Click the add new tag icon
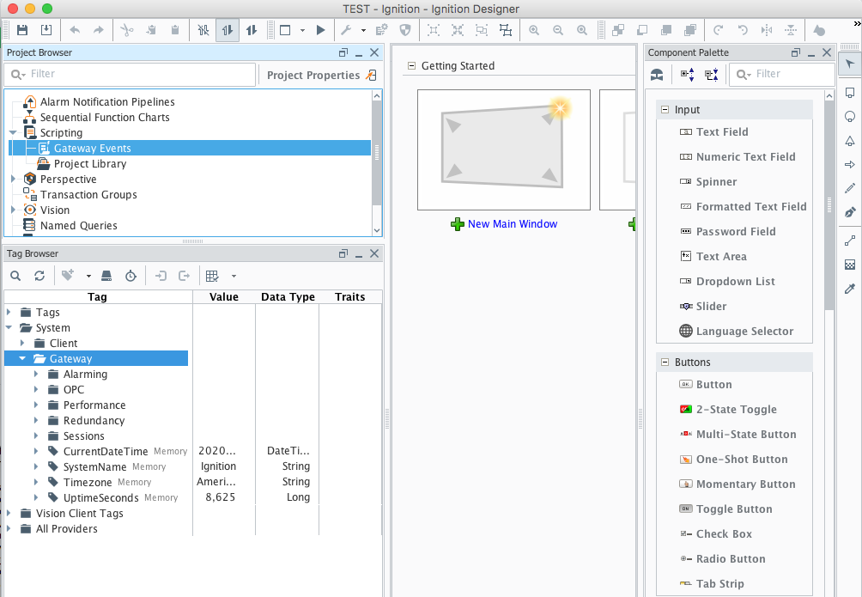Image resolution: width=862 pixels, height=597 pixels. pos(68,276)
